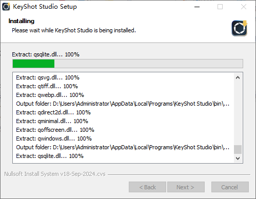Minimize the KeyShot Studio Setup window
This screenshot has height=199, width=256.
click(x=197, y=7)
